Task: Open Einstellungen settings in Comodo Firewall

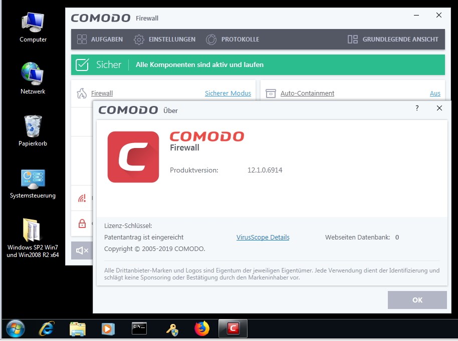Action: 164,39
